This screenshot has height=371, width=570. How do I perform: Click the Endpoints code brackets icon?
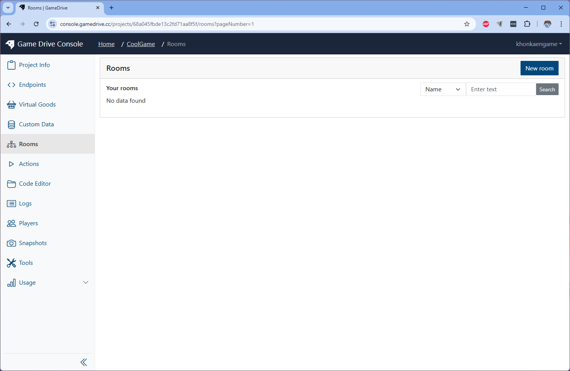(x=11, y=85)
